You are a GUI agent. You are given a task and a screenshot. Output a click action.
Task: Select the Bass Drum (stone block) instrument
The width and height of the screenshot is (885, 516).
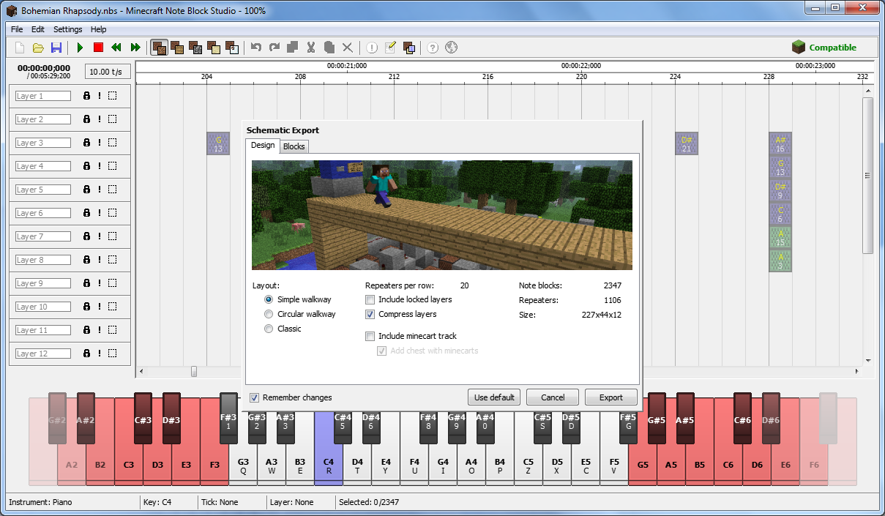point(195,48)
